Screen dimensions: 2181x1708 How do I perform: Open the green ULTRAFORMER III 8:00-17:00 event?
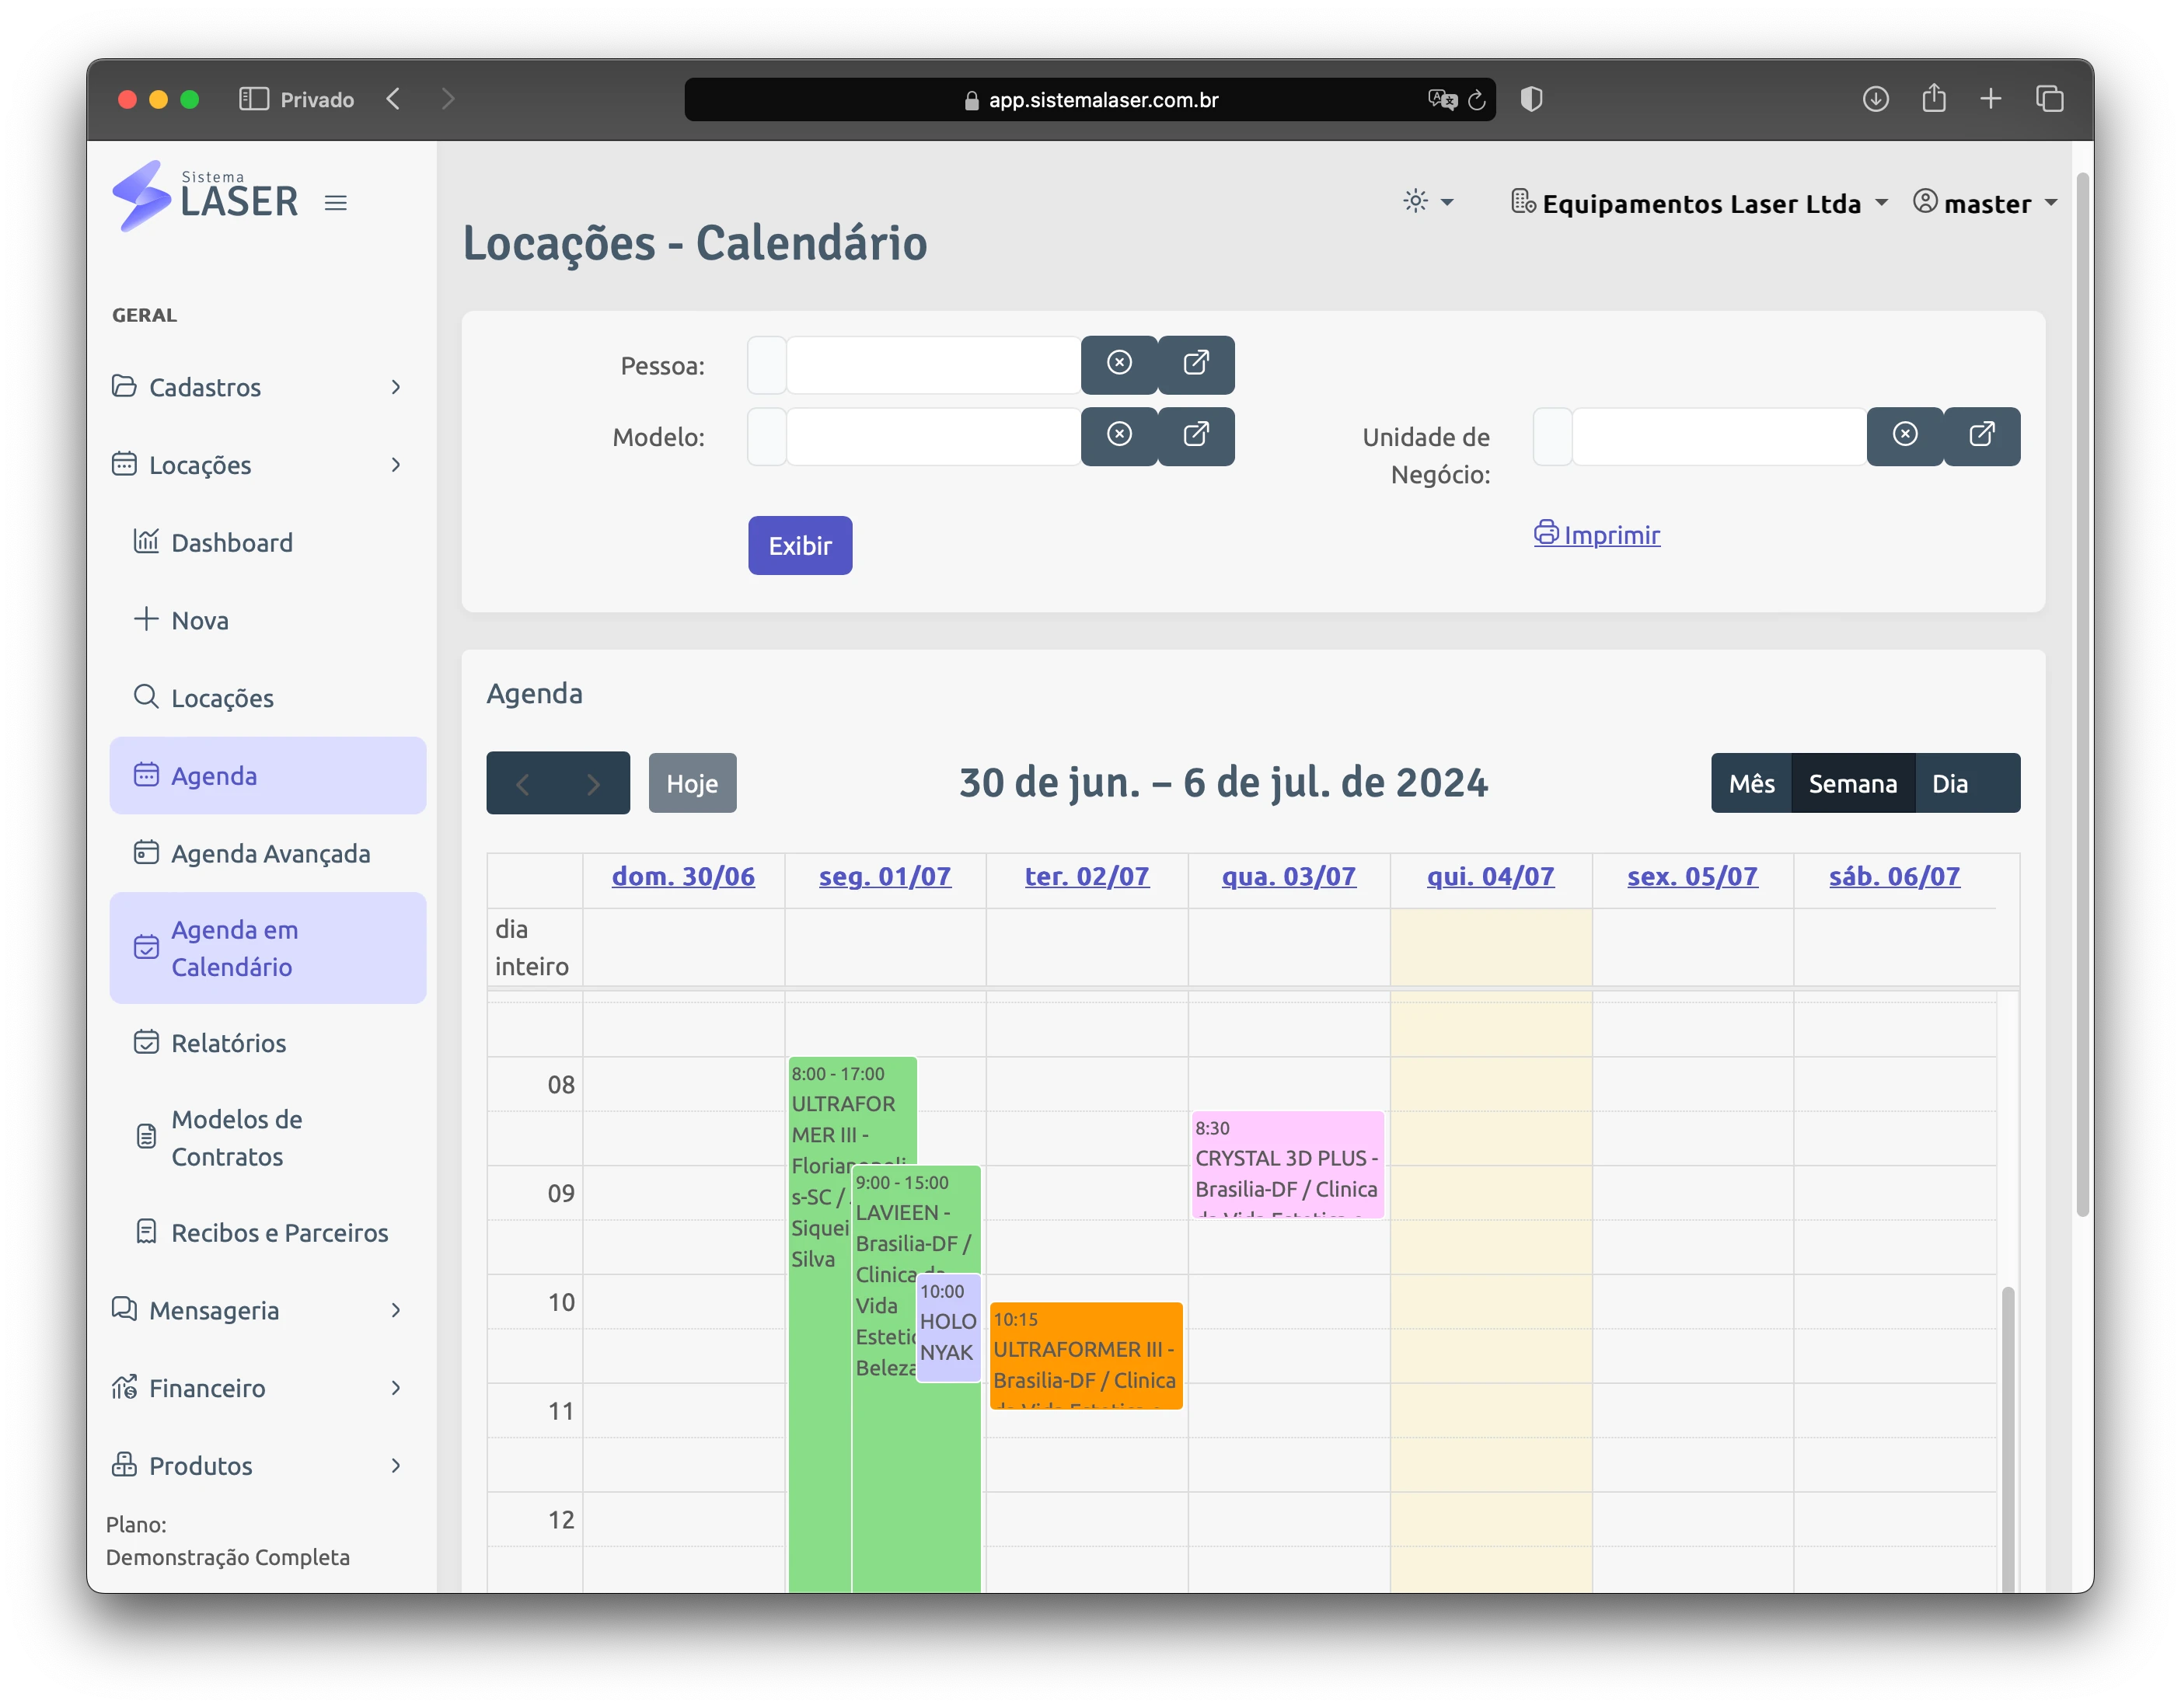coord(820,1400)
